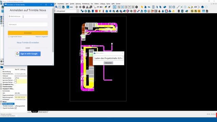
Task: Open the Fenster menu
Action: click(x=118, y=4)
